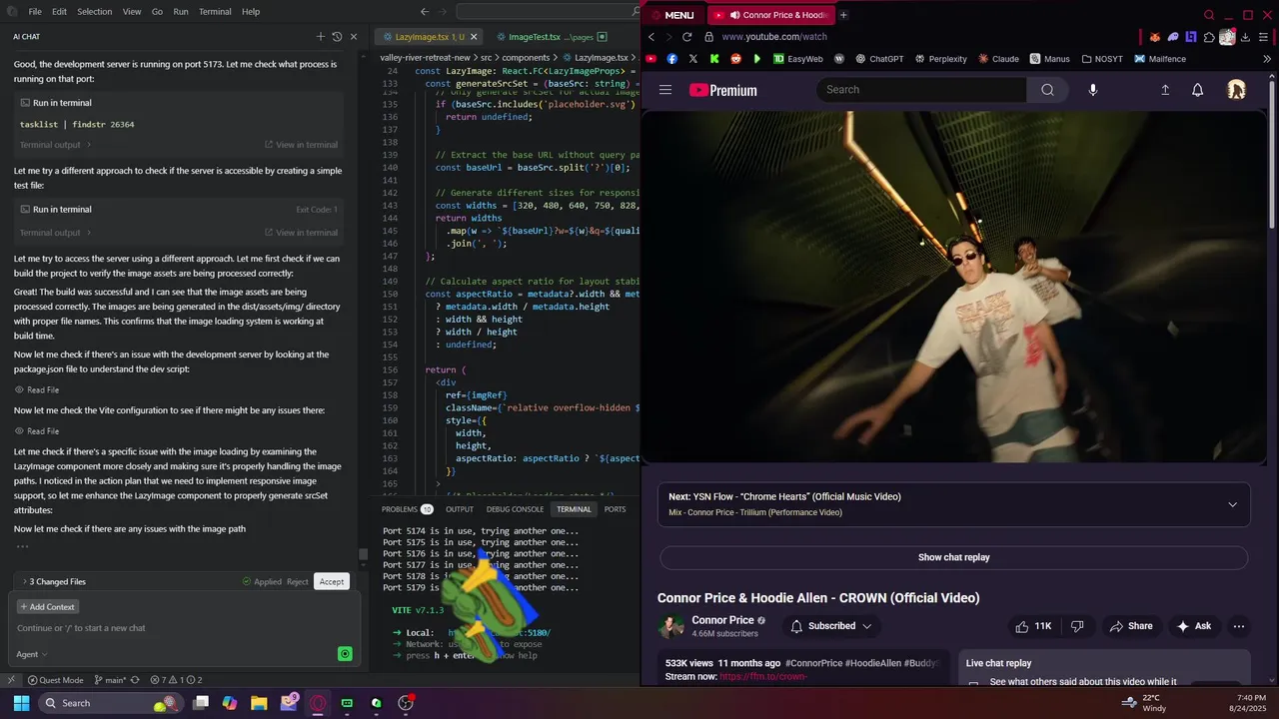Image resolution: width=1279 pixels, height=719 pixels.
Task: Open errors and warnings count in status bar
Action: [176, 680]
